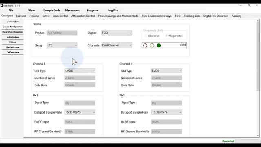Image resolution: width=261 pixels, height=147 pixels.
Task: Open Rx2 Signal Type dropdown
Action: click(166, 103)
